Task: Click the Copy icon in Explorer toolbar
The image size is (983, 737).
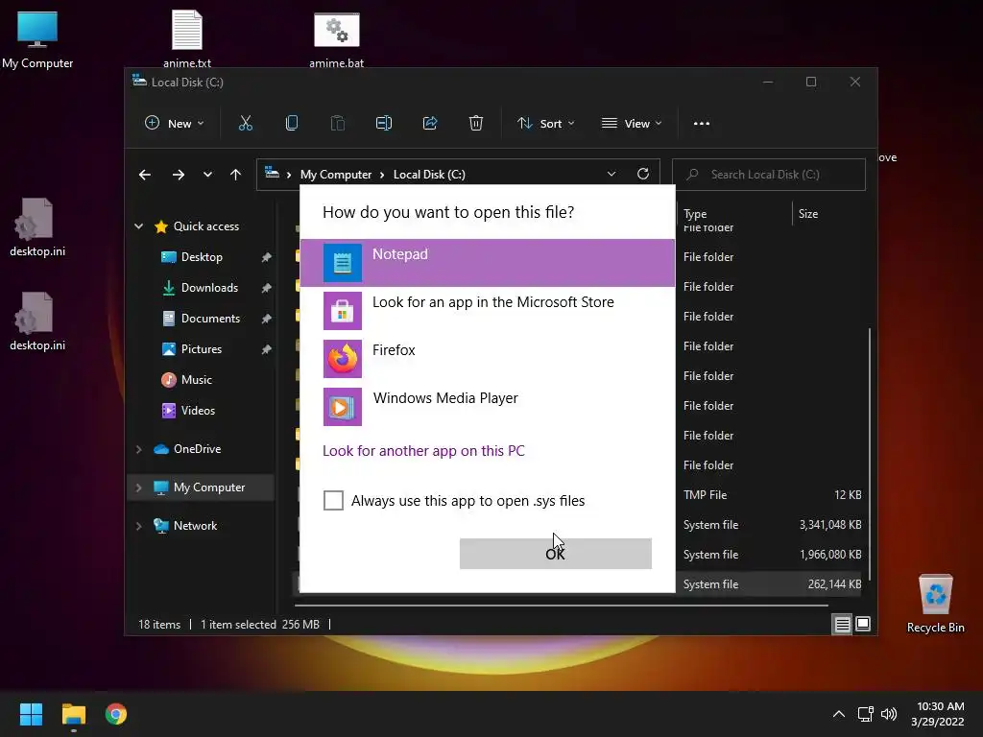Action: [292, 124]
